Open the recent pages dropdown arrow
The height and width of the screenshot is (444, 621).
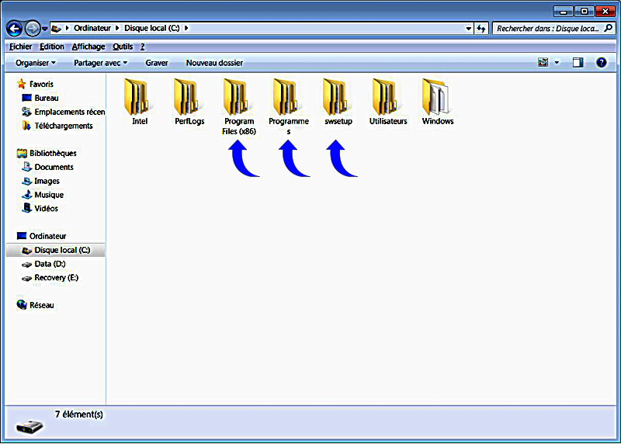[45, 29]
